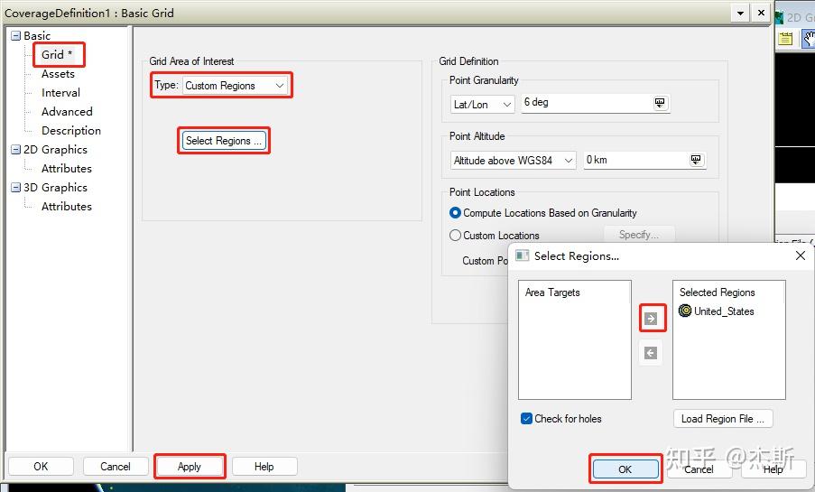Open unit calculator icon beside 6 deg
Image resolution: width=815 pixels, height=492 pixels.
[x=660, y=102]
